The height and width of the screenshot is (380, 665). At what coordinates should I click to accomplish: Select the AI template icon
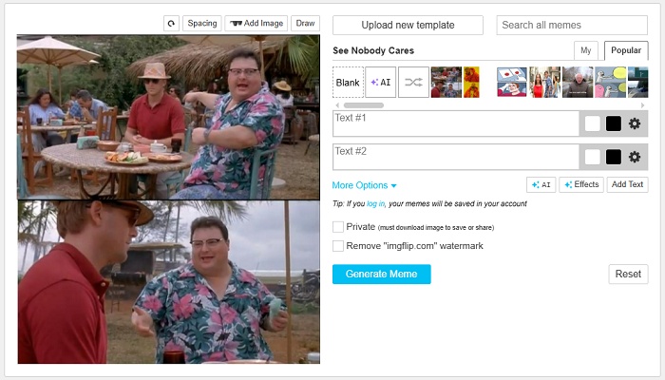(x=380, y=83)
